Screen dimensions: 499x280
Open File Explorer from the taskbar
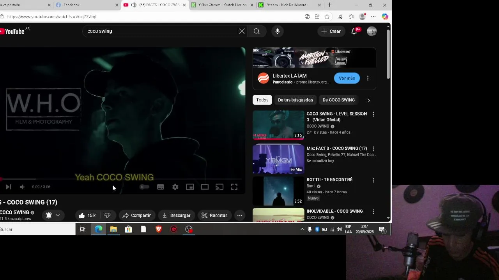[x=113, y=229]
